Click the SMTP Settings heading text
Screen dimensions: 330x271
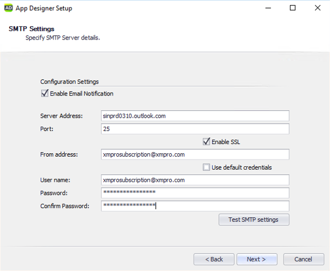32,29
